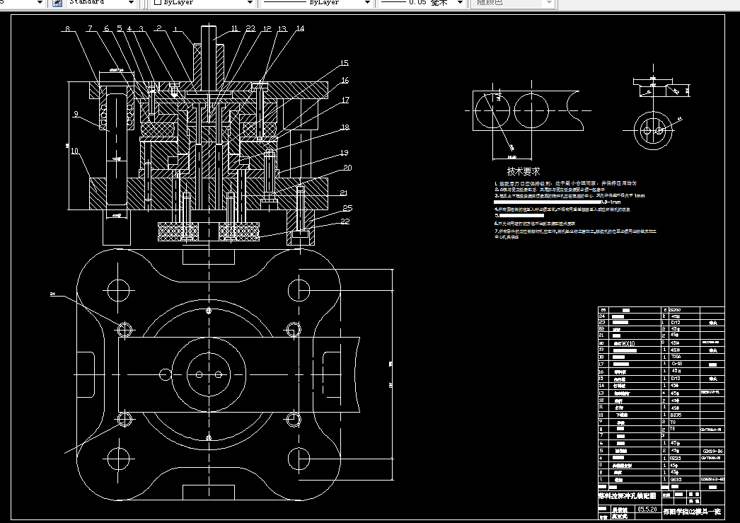
Task: Open the greyed plot style dropdown
Action: coord(549,3)
